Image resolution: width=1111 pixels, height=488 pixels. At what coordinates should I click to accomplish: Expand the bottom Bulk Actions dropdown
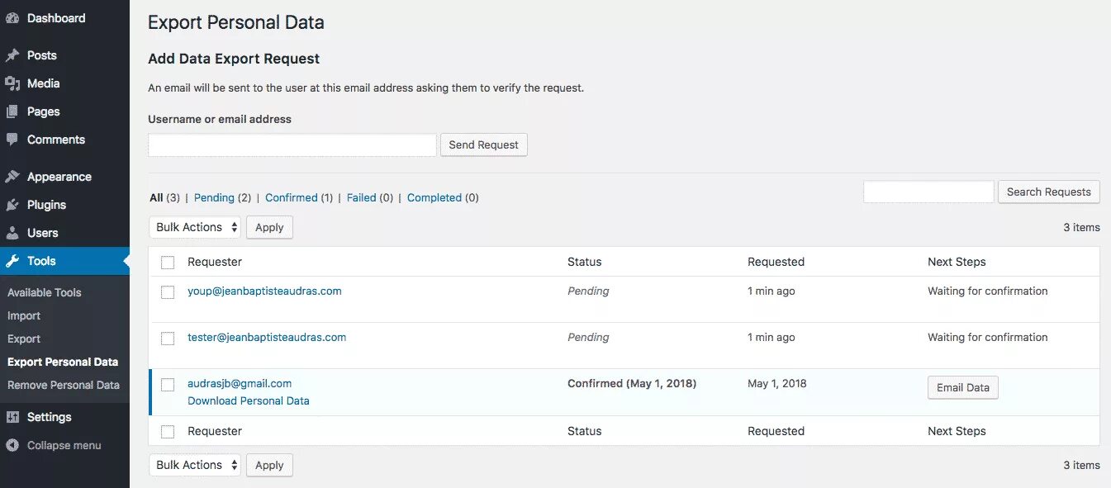click(195, 465)
